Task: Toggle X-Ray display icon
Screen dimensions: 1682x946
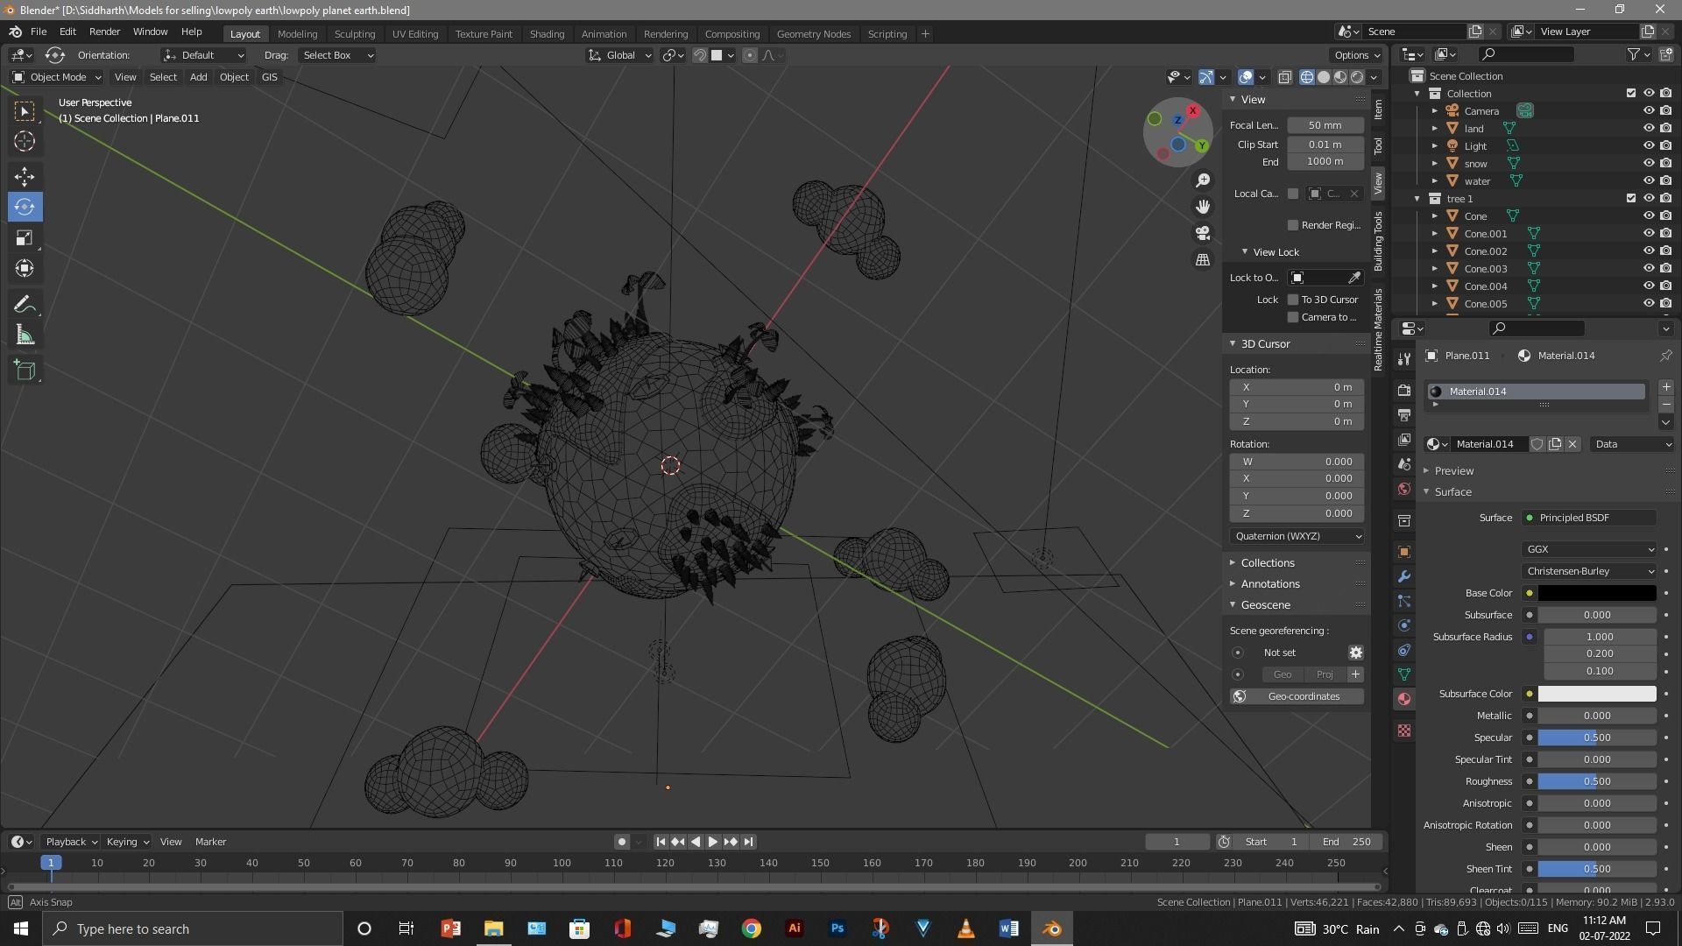Action: tap(1284, 77)
